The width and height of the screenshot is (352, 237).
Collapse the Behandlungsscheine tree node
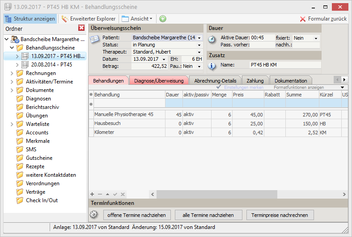[12, 48]
